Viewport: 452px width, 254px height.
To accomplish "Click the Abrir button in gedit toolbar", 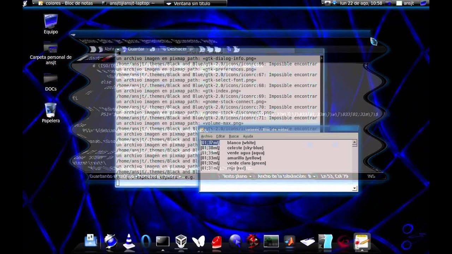I will [x=106, y=49].
